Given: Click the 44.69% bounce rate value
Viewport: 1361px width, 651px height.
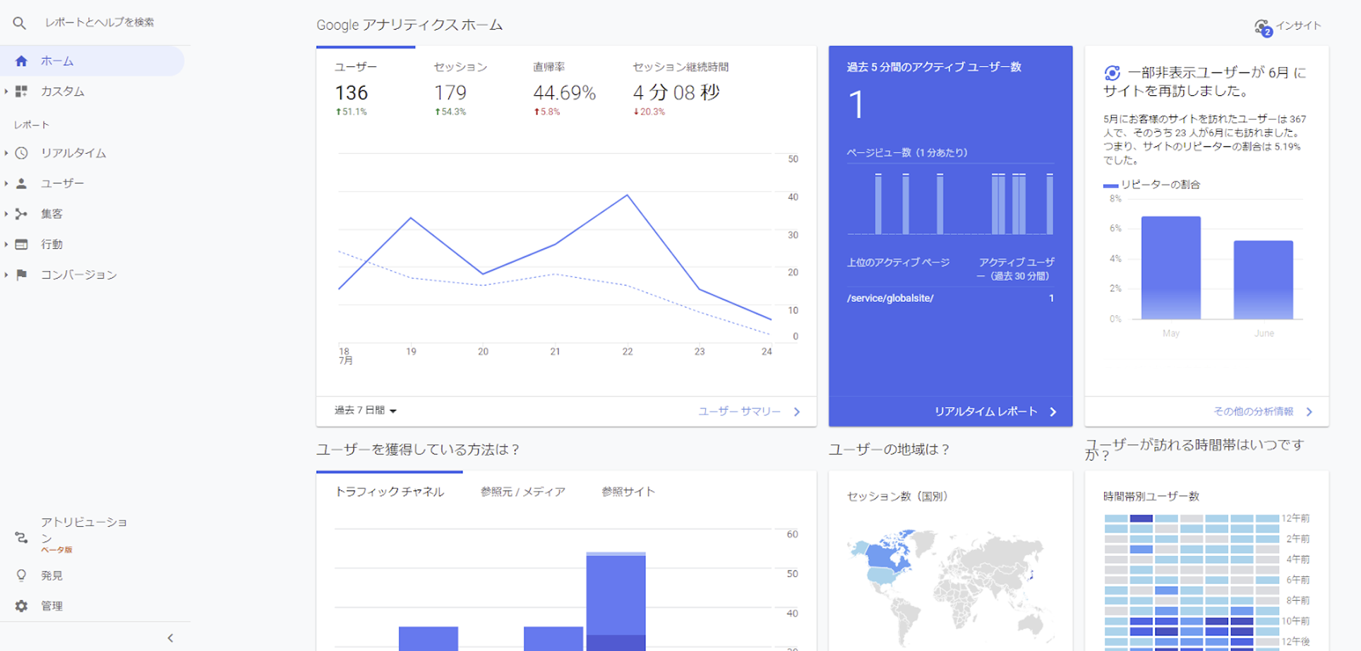Looking at the screenshot, I should pyautogui.click(x=564, y=93).
